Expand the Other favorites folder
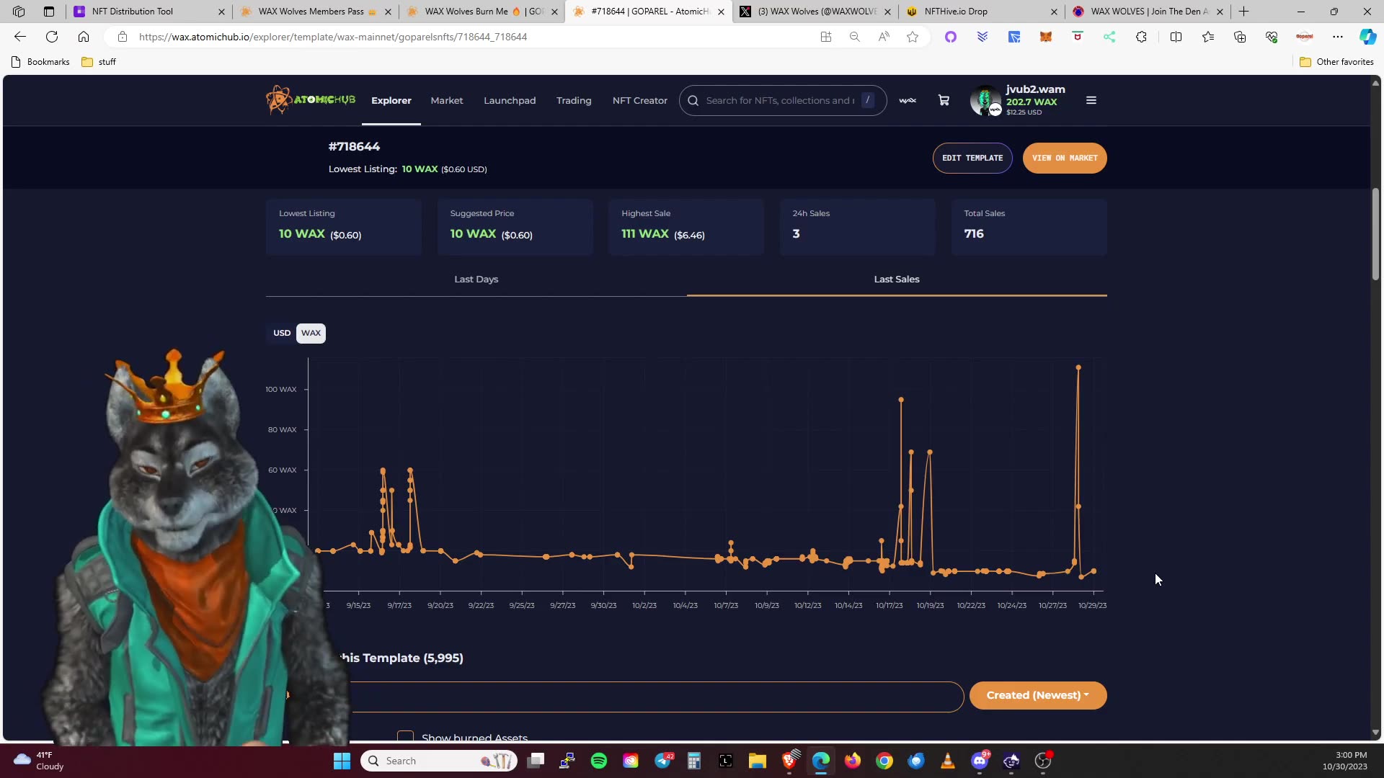The width and height of the screenshot is (1384, 778). click(x=1338, y=62)
